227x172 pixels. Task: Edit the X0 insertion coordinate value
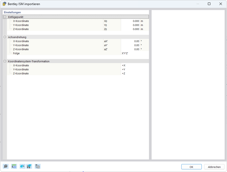tap(130, 21)
